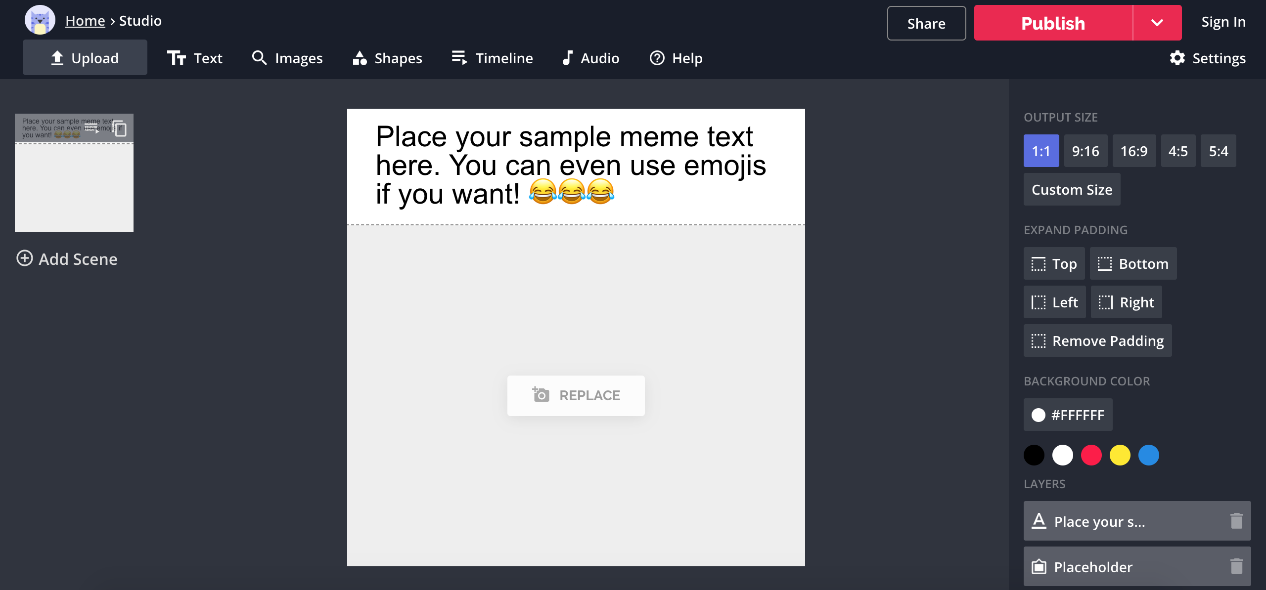
Task: Click the Share button
Action: click(926, 23)
